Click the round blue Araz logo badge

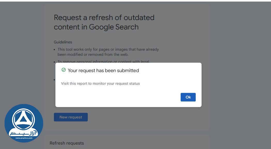(24, 123)
